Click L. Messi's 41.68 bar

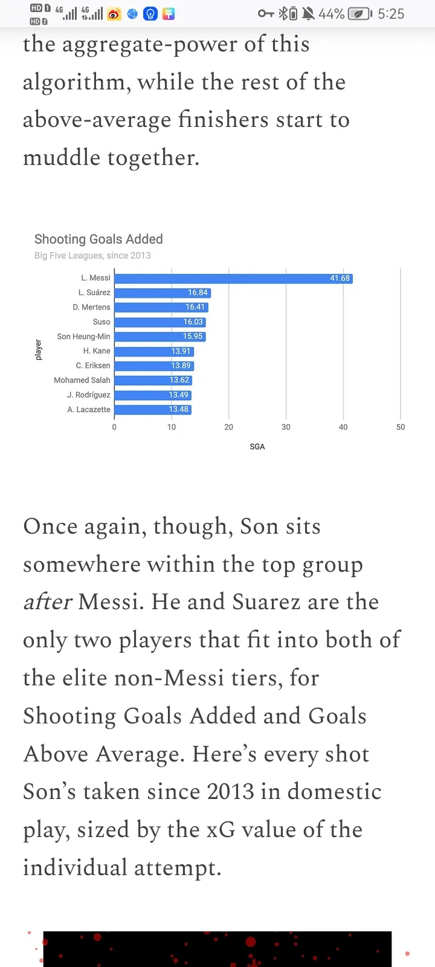pyautogui.click(x=233, y=279)
